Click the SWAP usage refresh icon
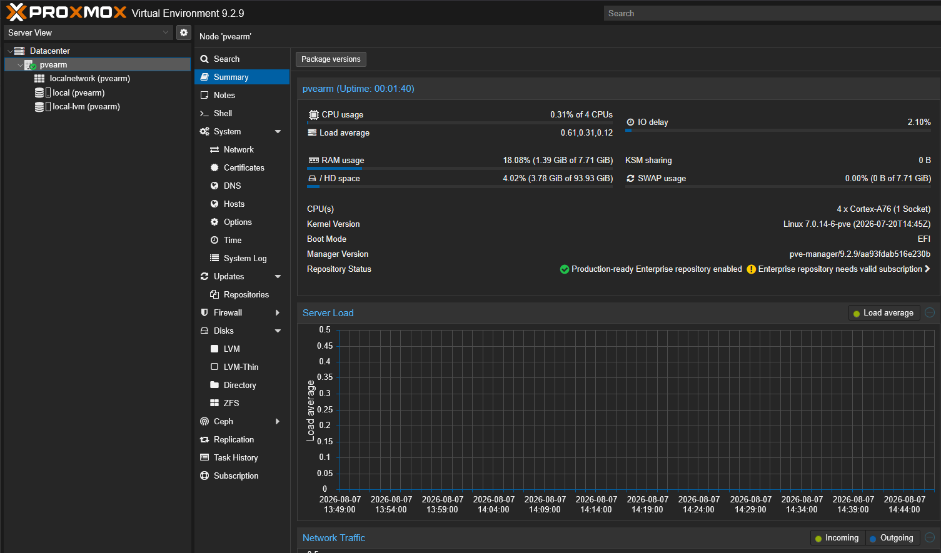This screenshot has height=553, width=941. click(630, 178)
